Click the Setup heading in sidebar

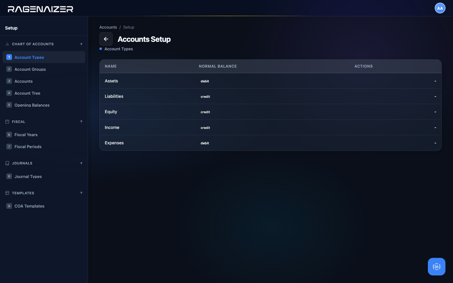tap(11, 28)
